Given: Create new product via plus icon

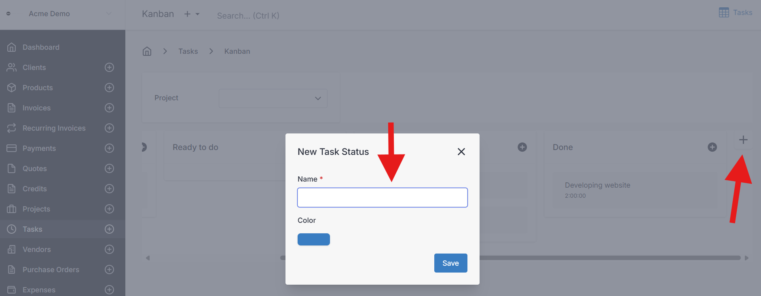Looking at the screenshot, I should (x=109, y=88).
